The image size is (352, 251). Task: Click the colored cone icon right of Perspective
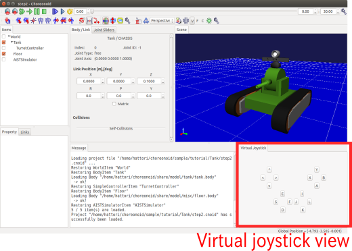pyautogui.click(x=179, y=21)
